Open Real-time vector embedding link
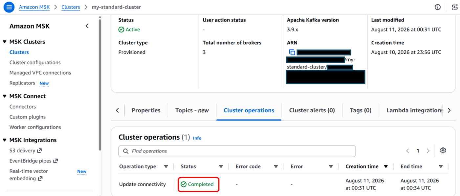The height and width of the screenshot is (196, 460). pos(29,175)
